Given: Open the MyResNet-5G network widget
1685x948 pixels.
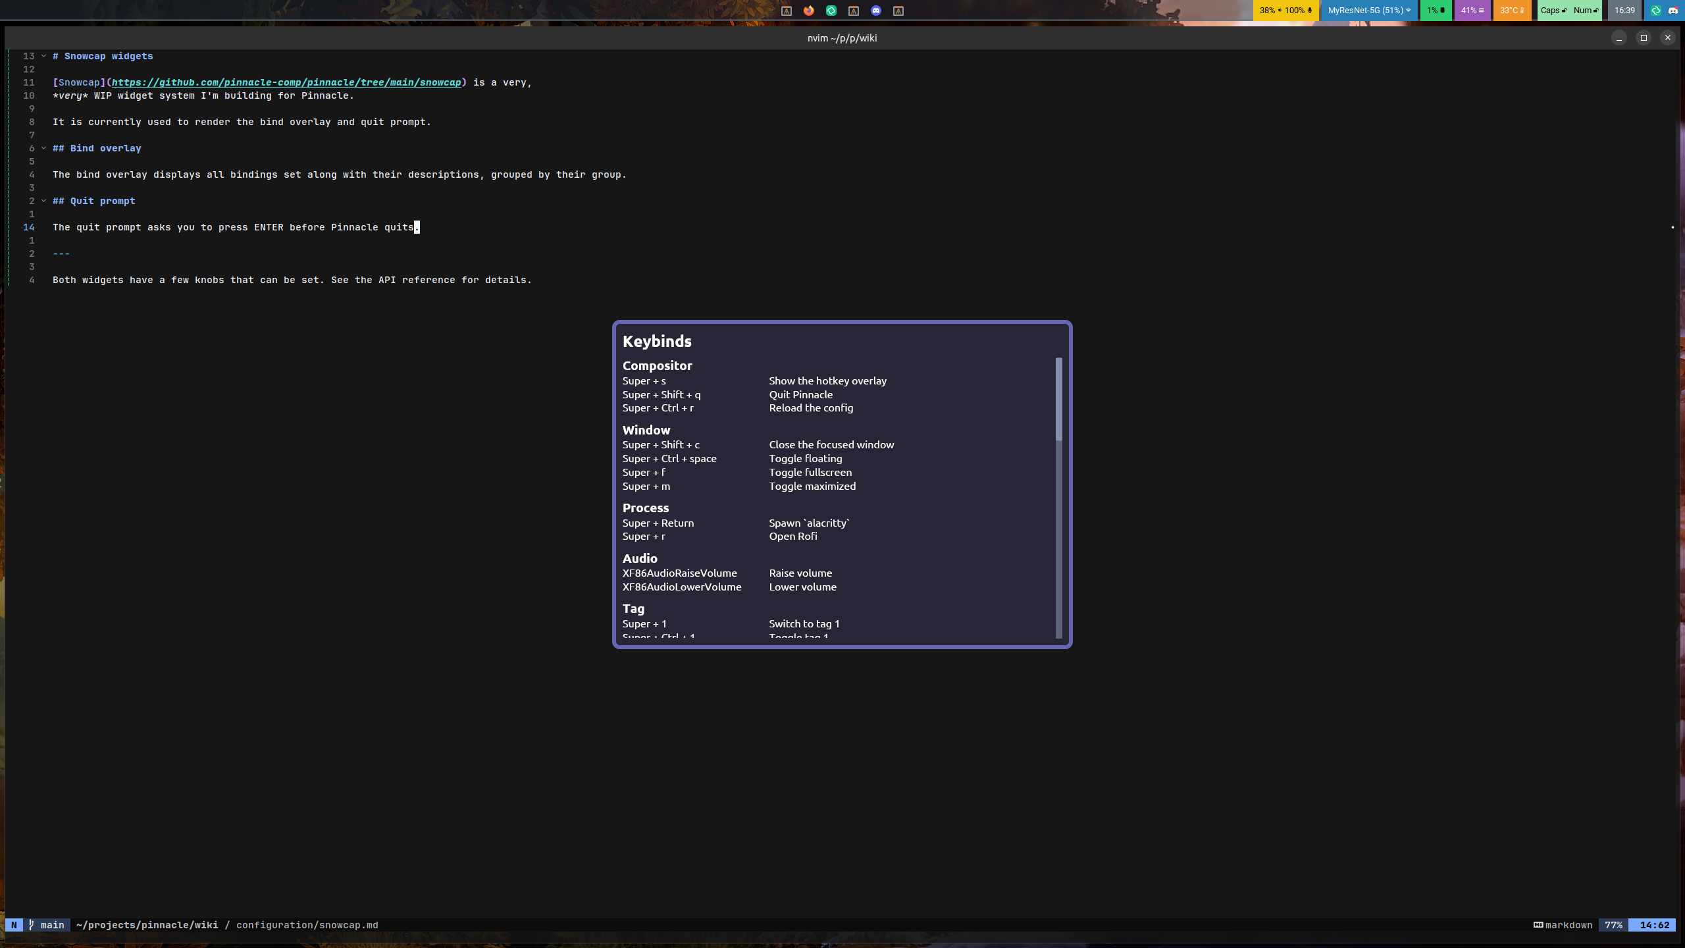Looking at the screenshot, I should [x=1369, y=11].
